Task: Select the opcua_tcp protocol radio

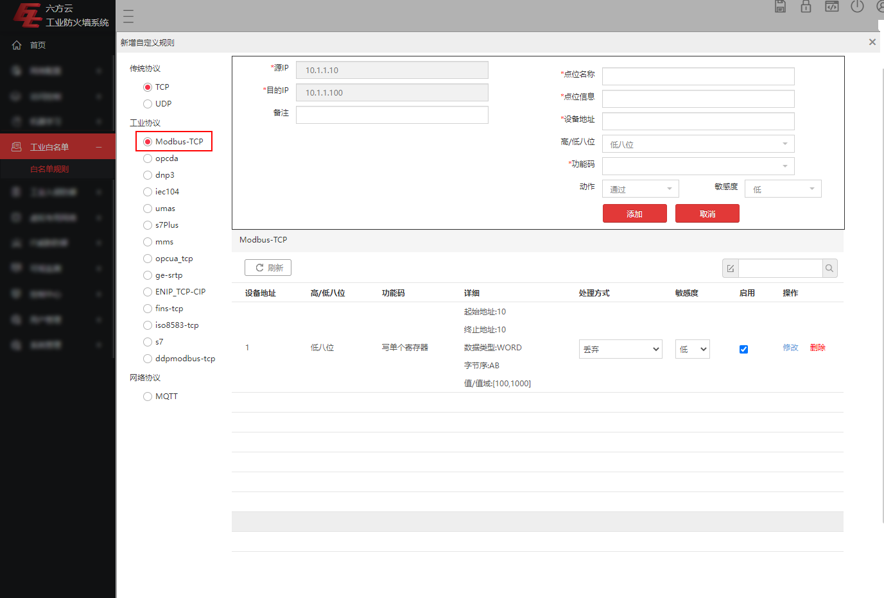Action: [148, 259]
